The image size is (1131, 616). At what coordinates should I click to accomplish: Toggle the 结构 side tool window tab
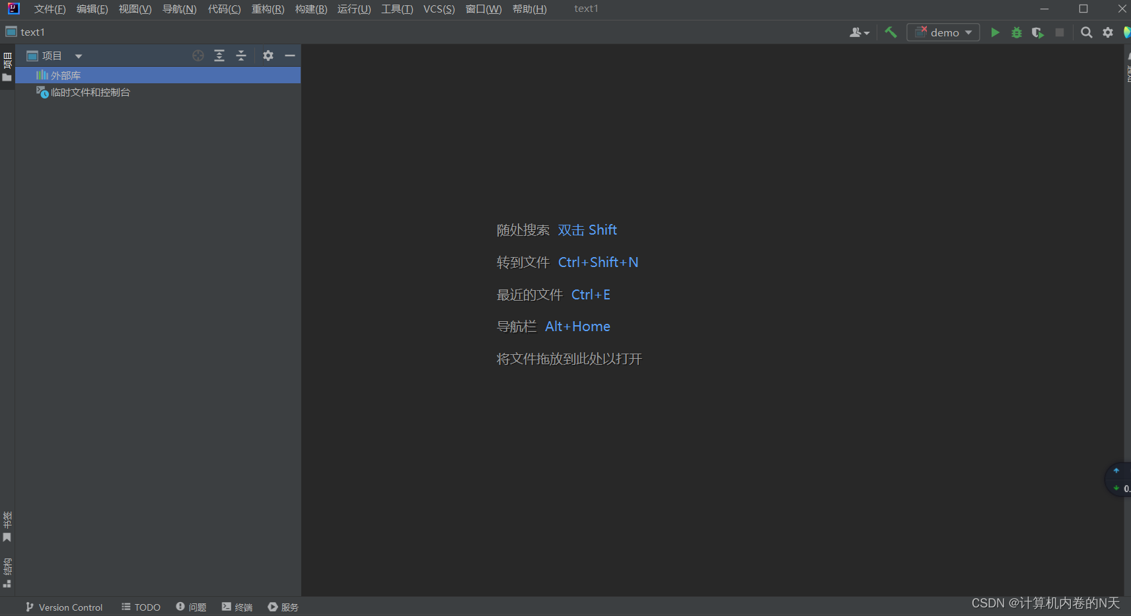pos(7,572)
